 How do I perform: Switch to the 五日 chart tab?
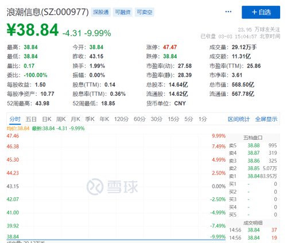(31, 119)
